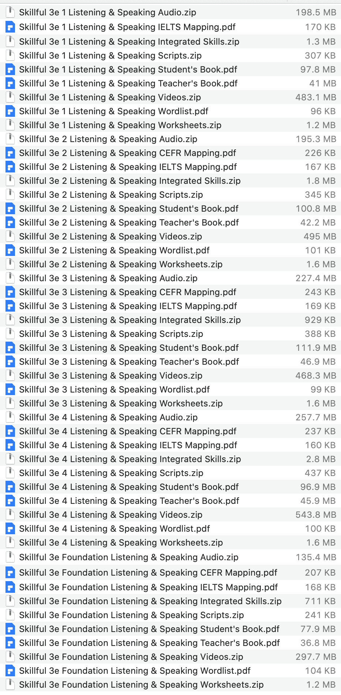The height and width of the screenshot is (695, 341).
Task: Click the 297.7 MB size value
Action: (316, 657)
